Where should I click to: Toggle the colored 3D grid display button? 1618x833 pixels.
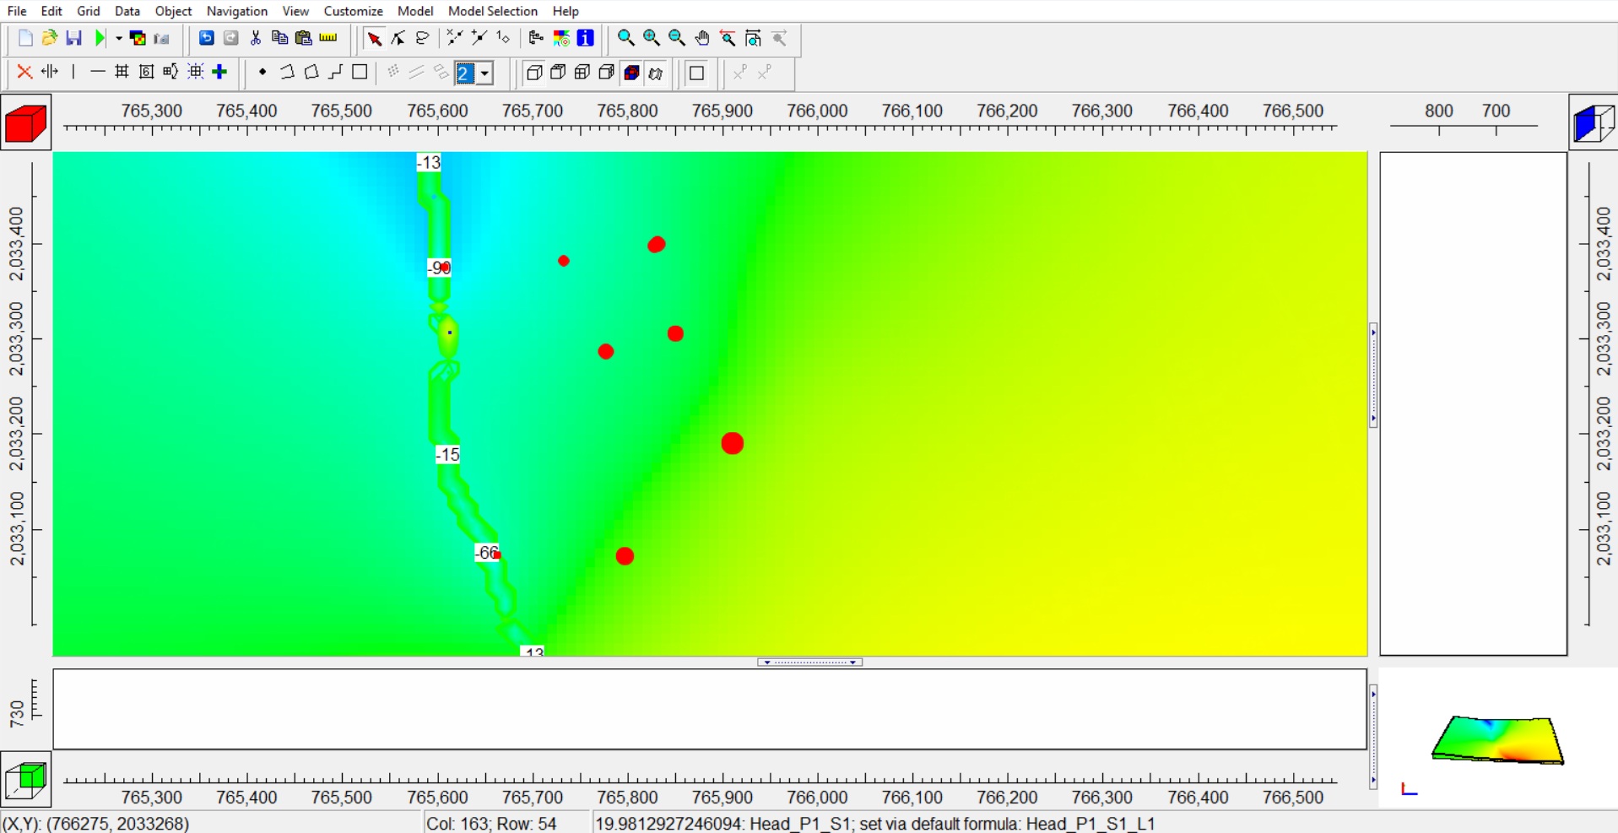click(x=631, y=73)
